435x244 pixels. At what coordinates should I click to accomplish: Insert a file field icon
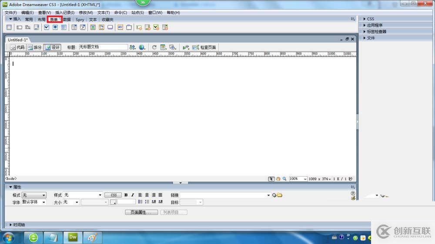pyautogui.click(x=101, y=27)
